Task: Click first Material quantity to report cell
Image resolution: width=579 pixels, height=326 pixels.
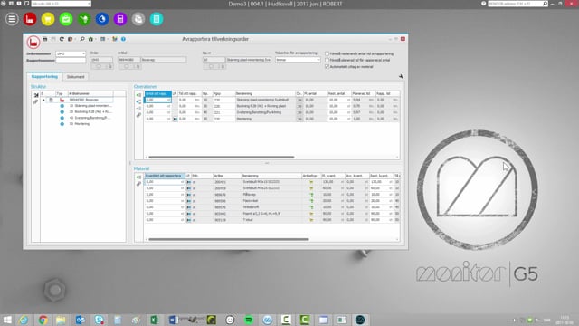Action: (x=165, y=182)
